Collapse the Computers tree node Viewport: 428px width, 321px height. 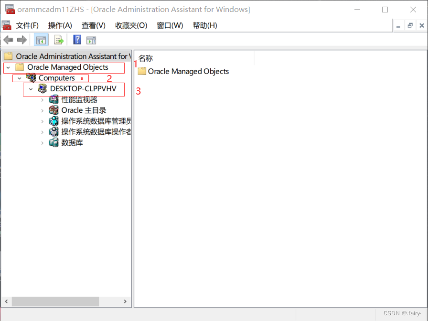click(x=20, y=78)
